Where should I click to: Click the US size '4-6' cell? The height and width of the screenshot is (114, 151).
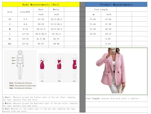pos(25,24)
